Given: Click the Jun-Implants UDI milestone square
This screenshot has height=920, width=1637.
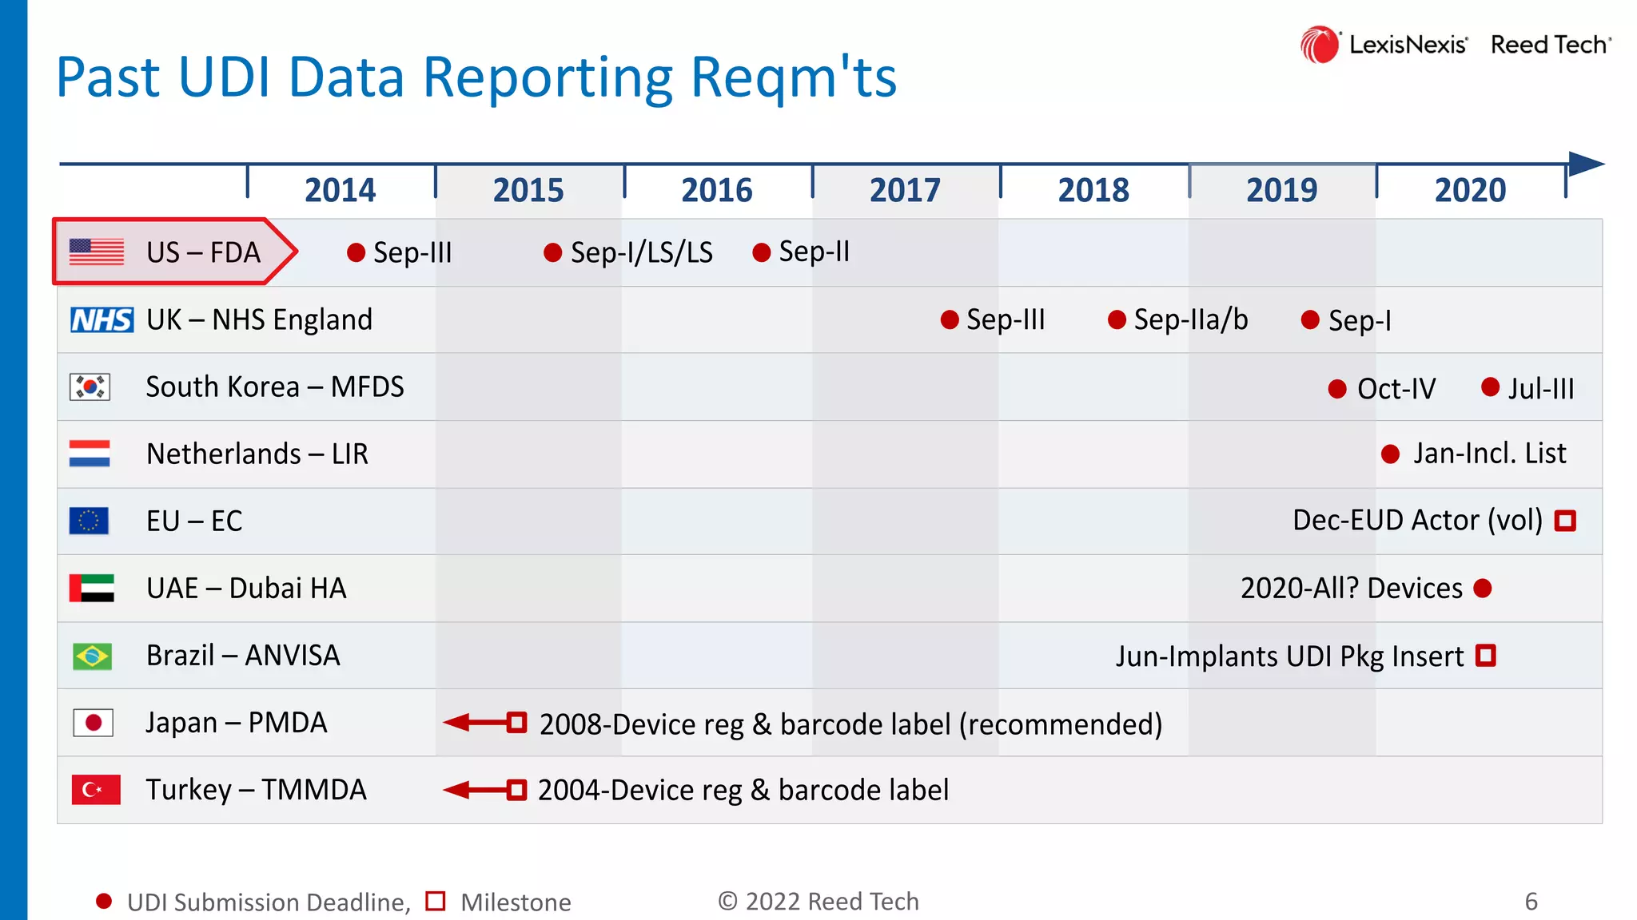Looking at the screenshot, I should point(1485,656).
